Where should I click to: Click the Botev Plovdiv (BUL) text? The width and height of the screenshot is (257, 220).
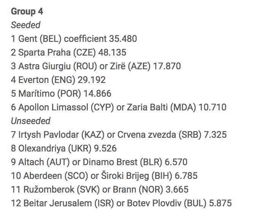[x=167, y=203]
